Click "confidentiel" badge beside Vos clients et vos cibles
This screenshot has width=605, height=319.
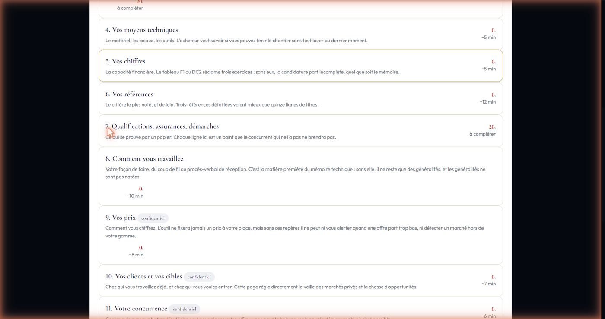click(199, 277)
